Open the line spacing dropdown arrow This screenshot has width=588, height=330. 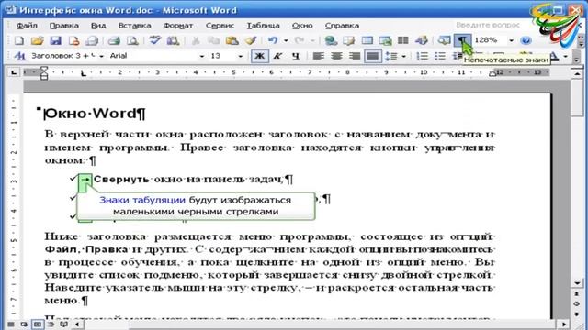click(404, 57)
